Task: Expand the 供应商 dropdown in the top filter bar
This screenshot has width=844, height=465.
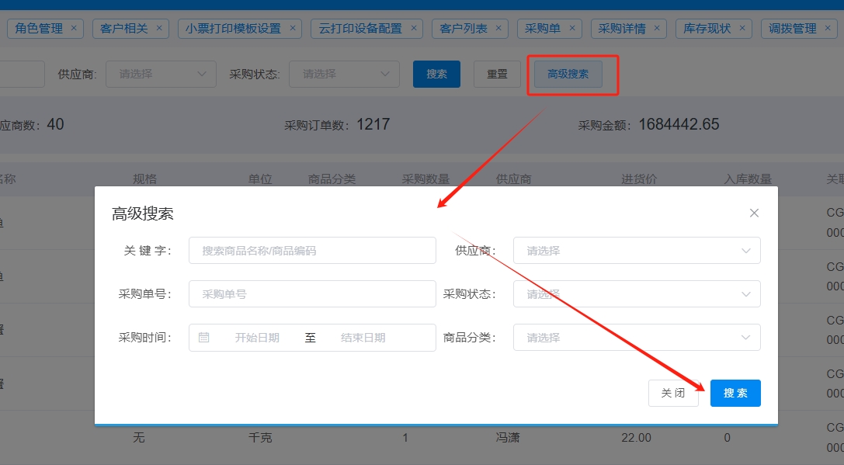Action: click(161, 74)
